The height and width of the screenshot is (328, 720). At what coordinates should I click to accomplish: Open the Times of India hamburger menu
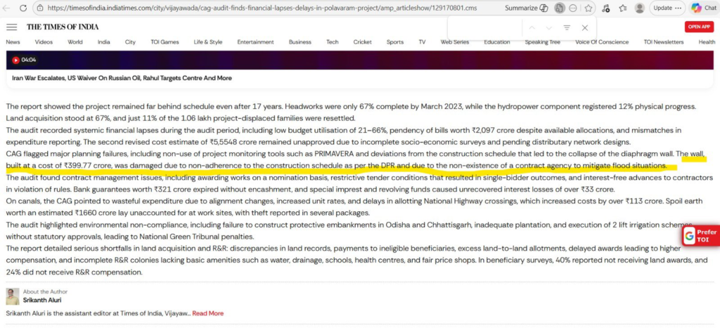(x=12, y=27)
